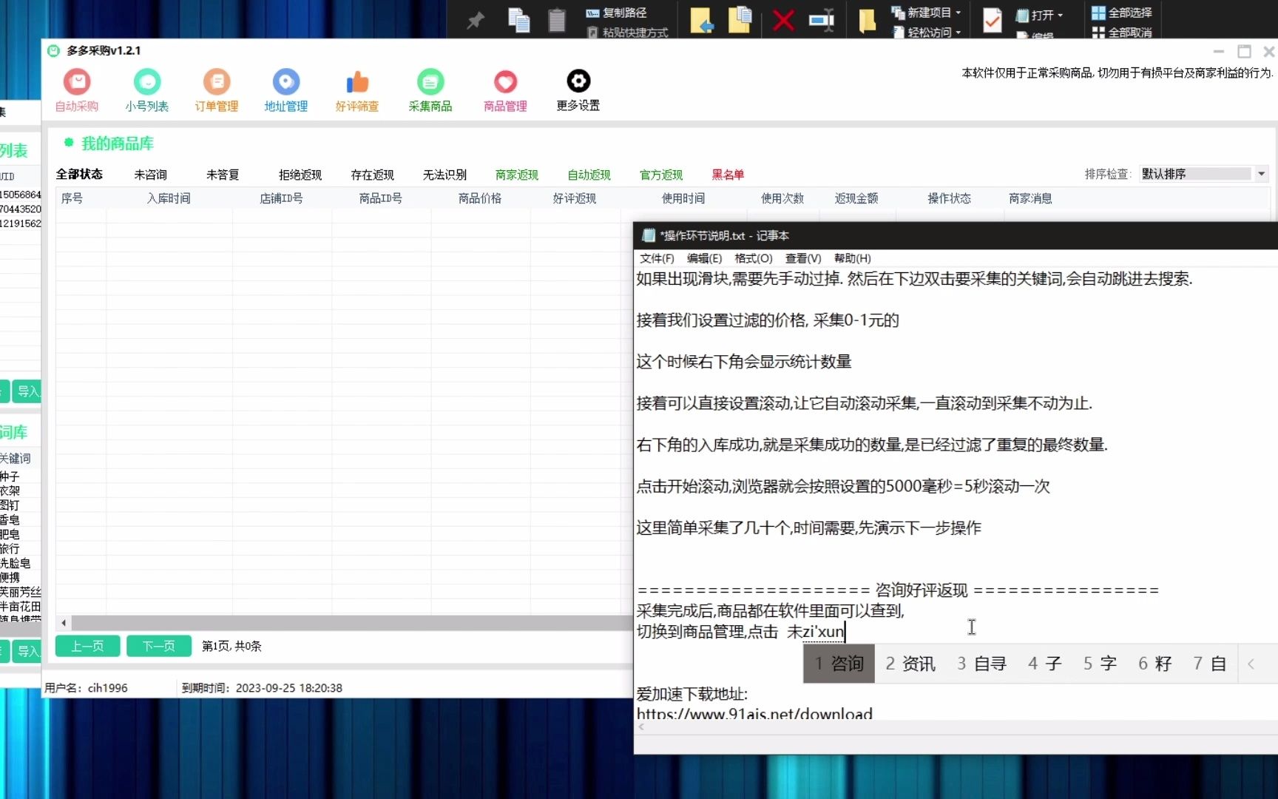The image size is (1278, 799).
Task: Click the 上一页 previous page button
Action: pyautogui.click(x=87, y=646)
